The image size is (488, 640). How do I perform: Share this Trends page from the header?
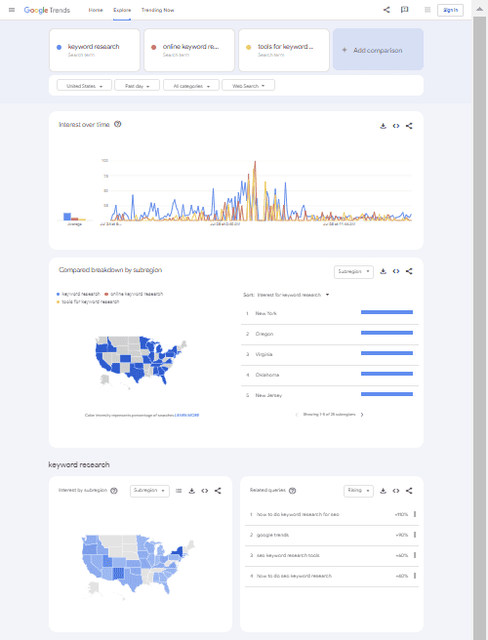tap(386, 10)
